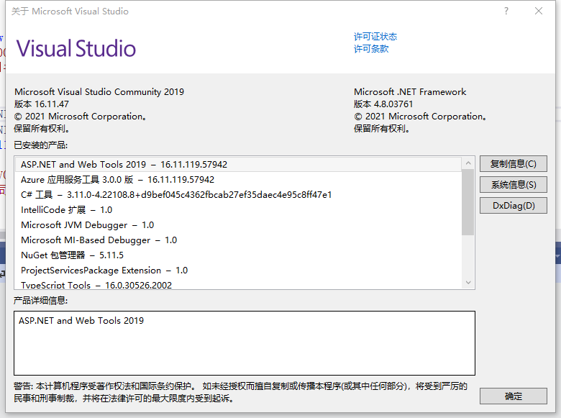
Task: Close the 关于 Microsoft Visual Studio dialog
Action: point(539,11)
